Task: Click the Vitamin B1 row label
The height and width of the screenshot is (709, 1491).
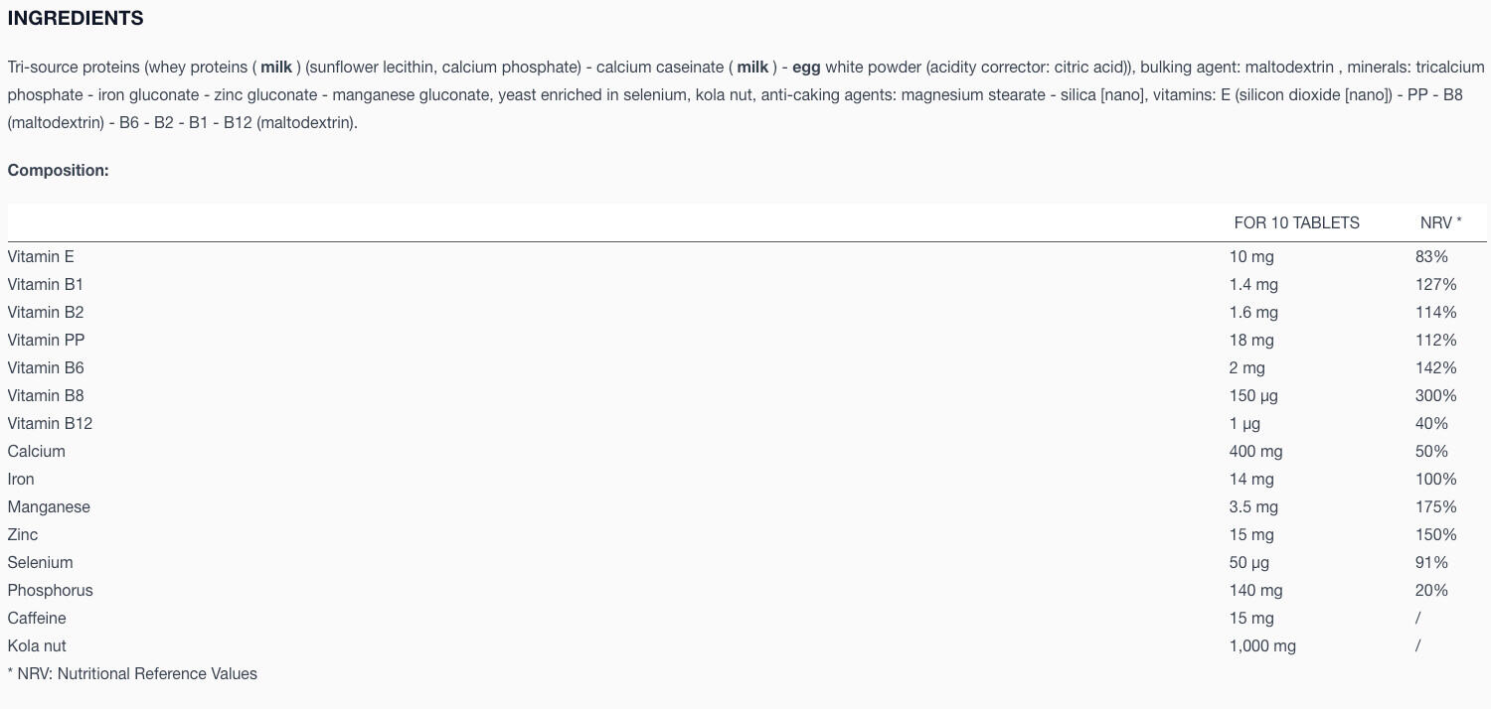Action: (x=46, y=284)
